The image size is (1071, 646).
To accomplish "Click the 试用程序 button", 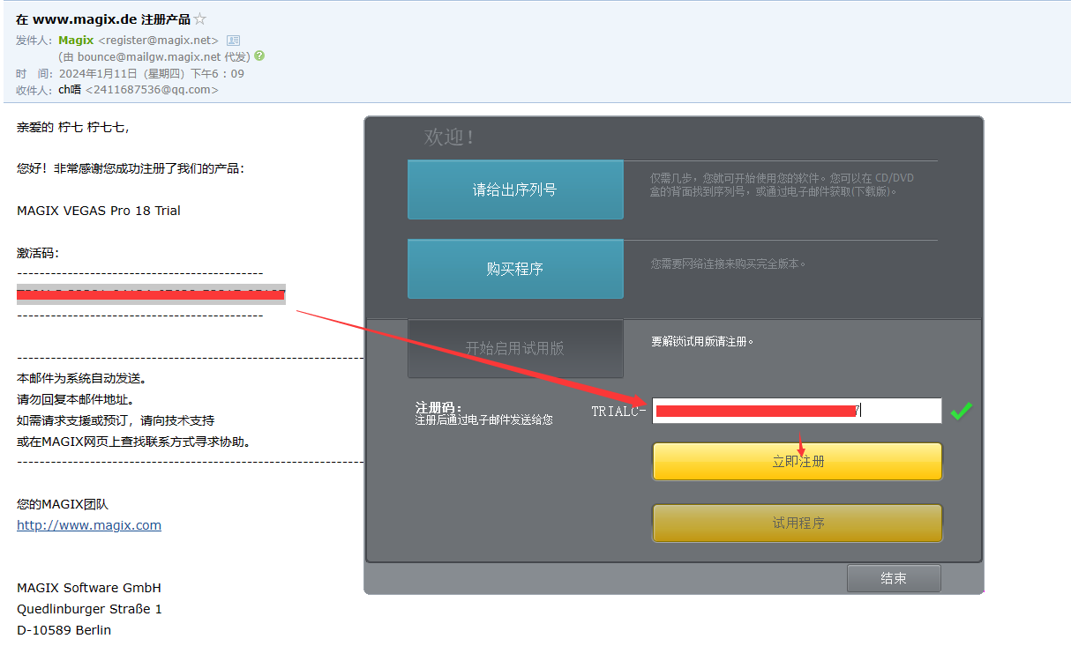I will tap(798, 523).
